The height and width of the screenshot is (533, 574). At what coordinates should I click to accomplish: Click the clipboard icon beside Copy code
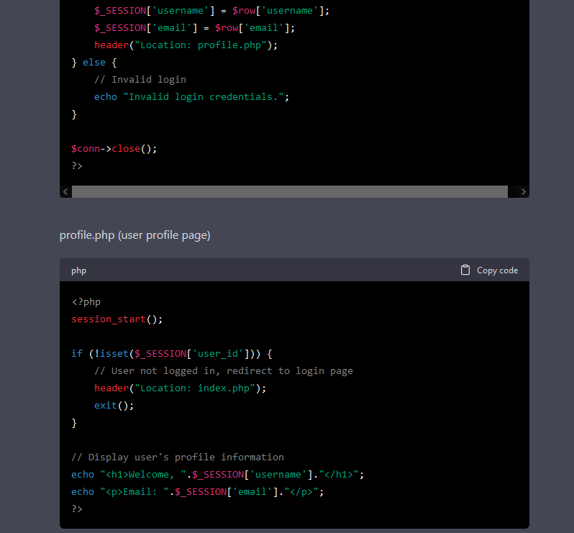[465, 270]
